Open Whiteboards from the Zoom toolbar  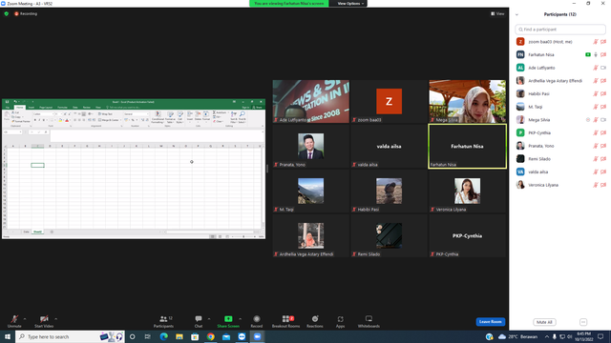point(369,321)
